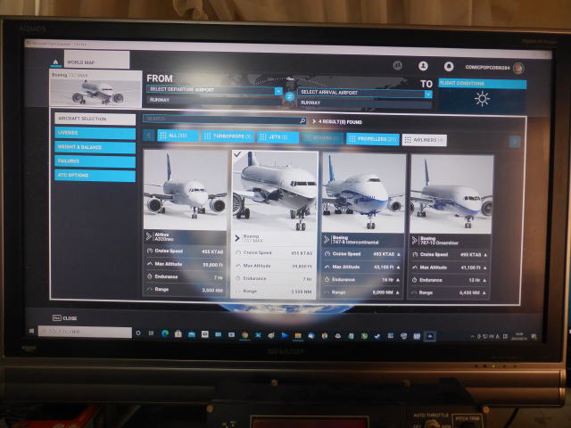
Task: Open the ATC Options section
Action: coord(95,176)
